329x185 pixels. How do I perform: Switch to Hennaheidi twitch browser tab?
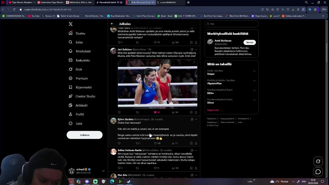[110, 2]
